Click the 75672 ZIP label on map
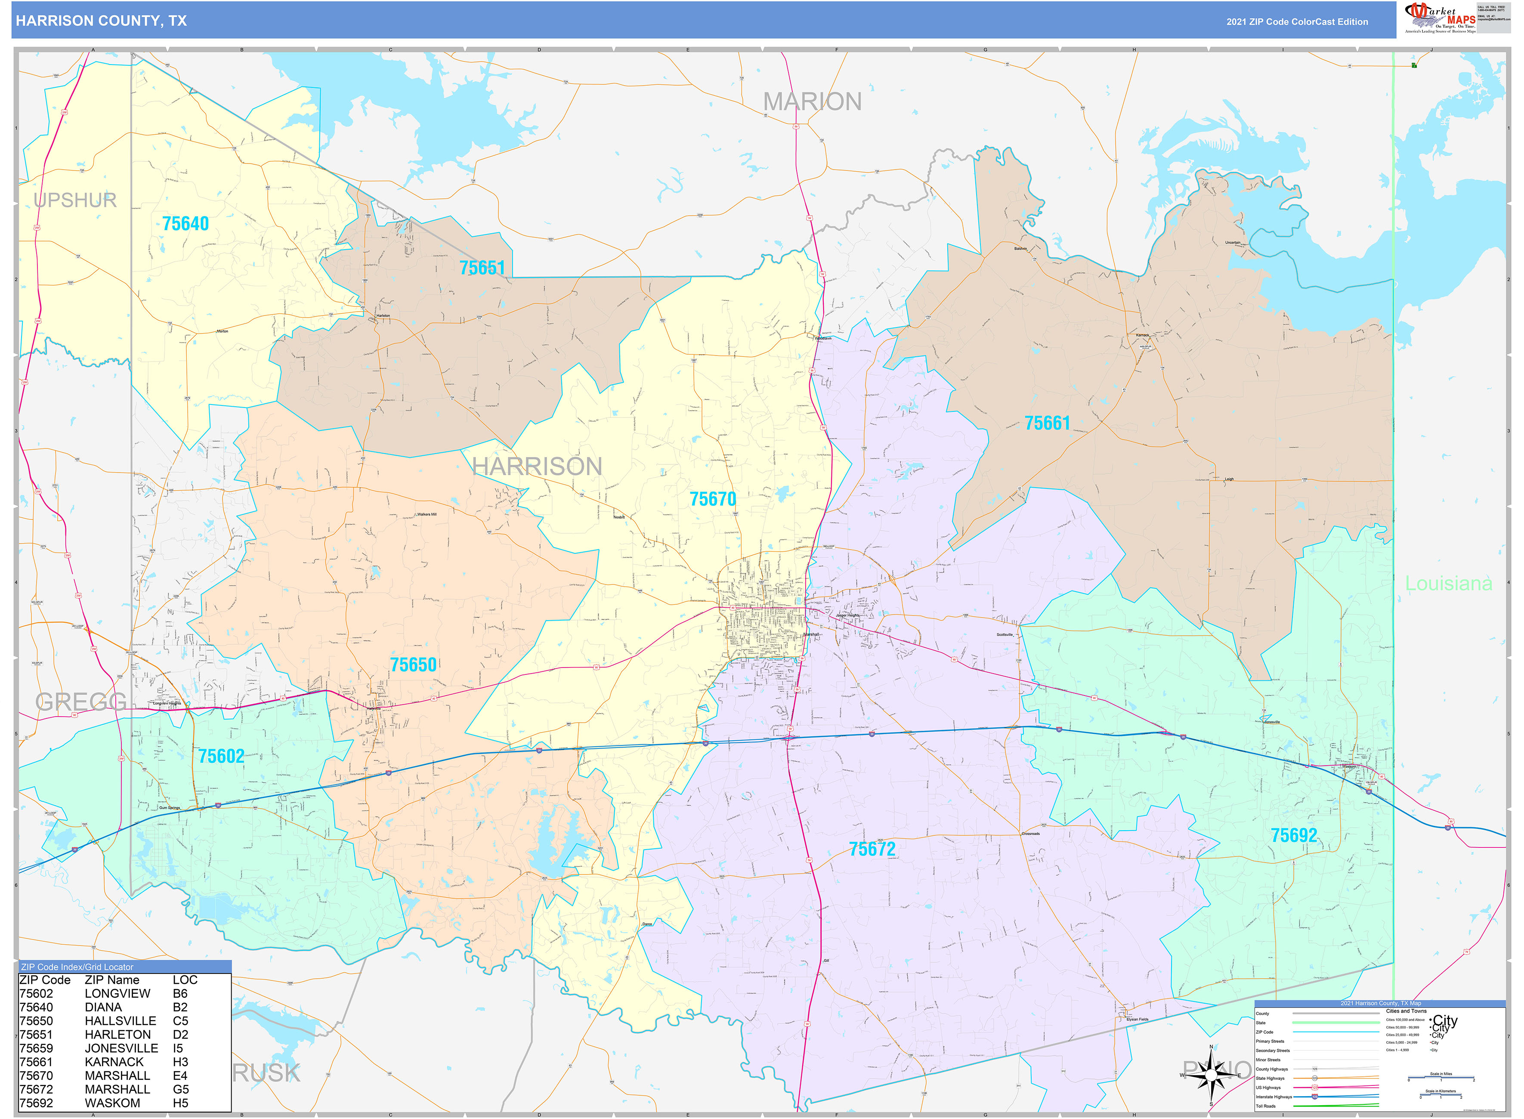Image resolution: width=1524 pixels, height=1119 pixels. [872, 850]
